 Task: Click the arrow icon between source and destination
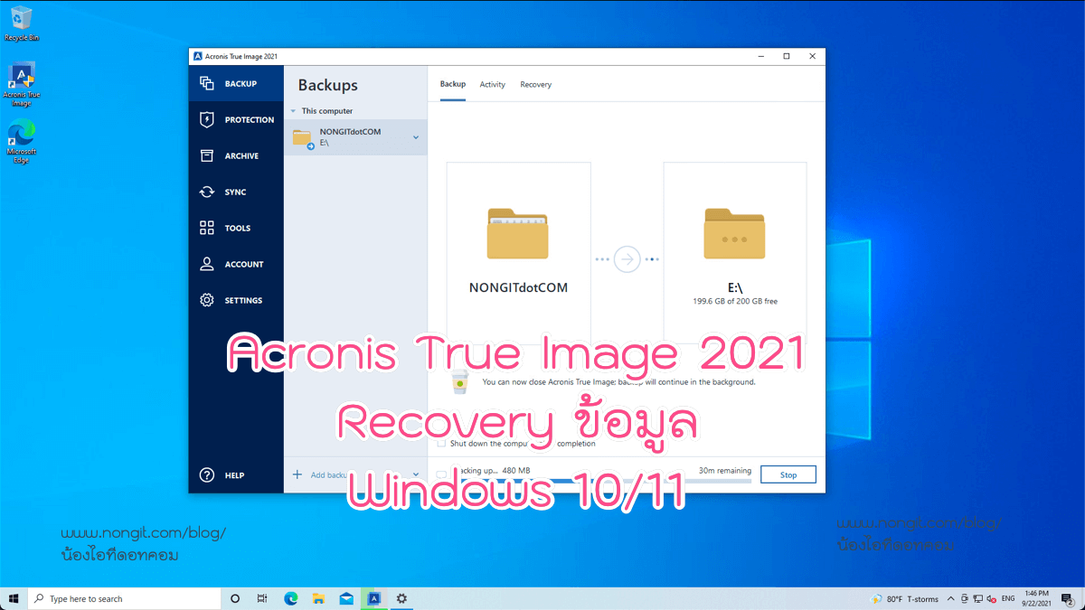click(x=627, y=259)
